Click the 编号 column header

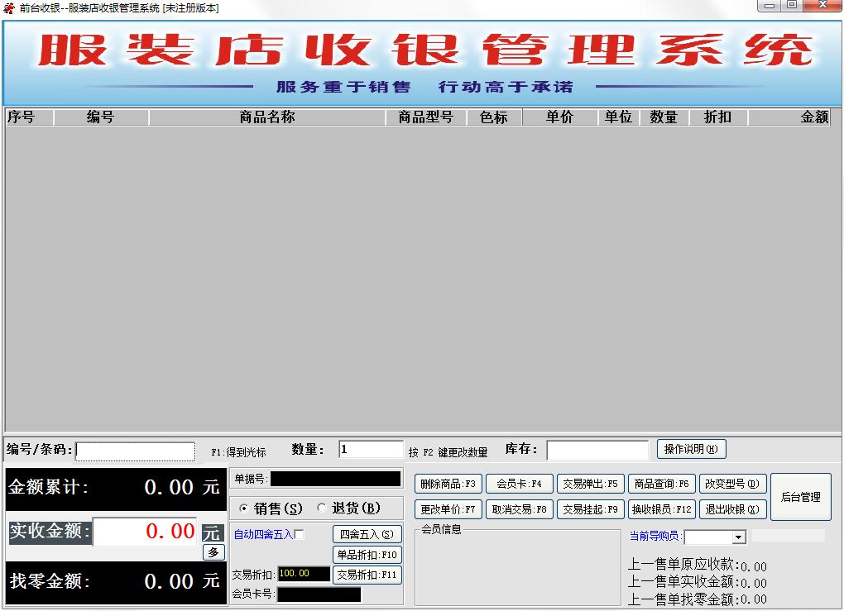point(101,117)
